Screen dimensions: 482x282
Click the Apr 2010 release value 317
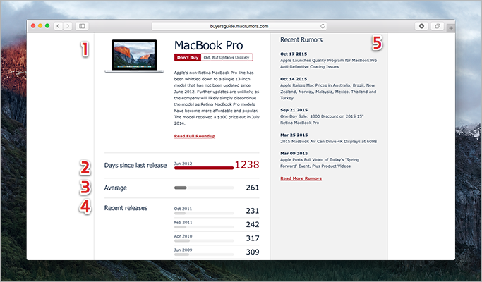click(253, 238)
